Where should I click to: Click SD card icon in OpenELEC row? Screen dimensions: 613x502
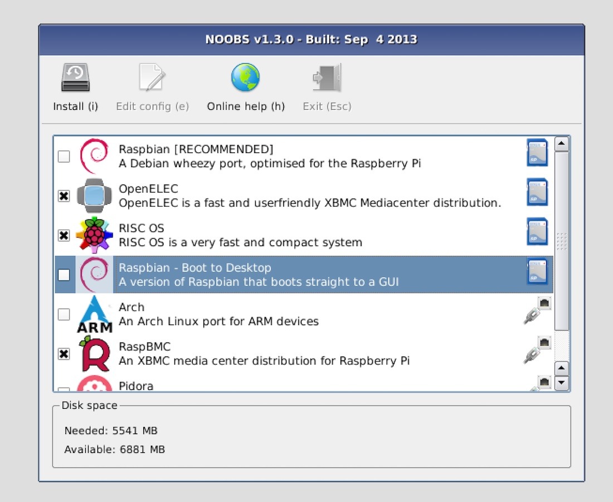coord(537,192)
